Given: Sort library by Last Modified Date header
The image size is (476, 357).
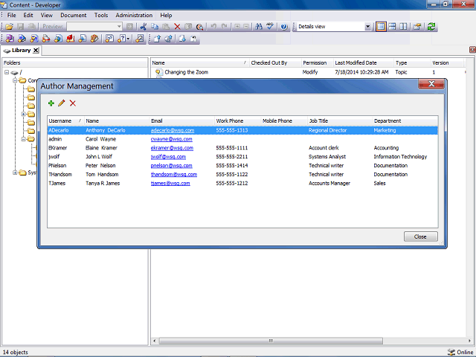Looking at the screenshot, I should pyautogui.click(x=364, y=62).
